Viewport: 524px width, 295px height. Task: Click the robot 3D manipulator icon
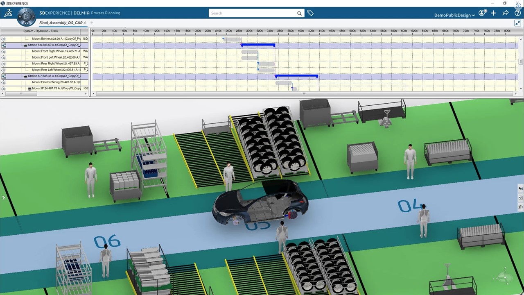point(505,277)
